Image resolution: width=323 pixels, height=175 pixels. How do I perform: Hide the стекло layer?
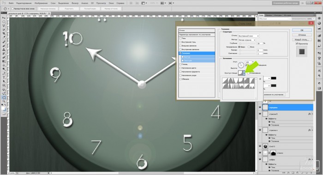(x=260, y=153)
